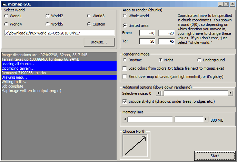Minimize the mcmap GUI window
The height and width of the screenshot is (162, 237).
tap(220, 4)
